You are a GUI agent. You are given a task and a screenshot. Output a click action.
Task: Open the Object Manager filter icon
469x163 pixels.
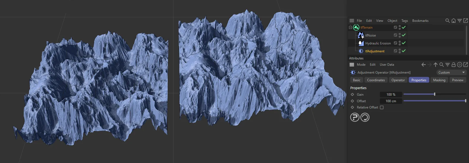pos(459,21)
